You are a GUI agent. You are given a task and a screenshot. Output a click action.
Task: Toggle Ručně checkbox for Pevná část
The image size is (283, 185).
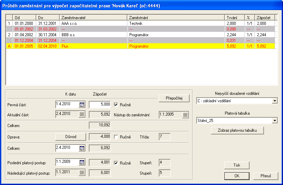(116, 105)
